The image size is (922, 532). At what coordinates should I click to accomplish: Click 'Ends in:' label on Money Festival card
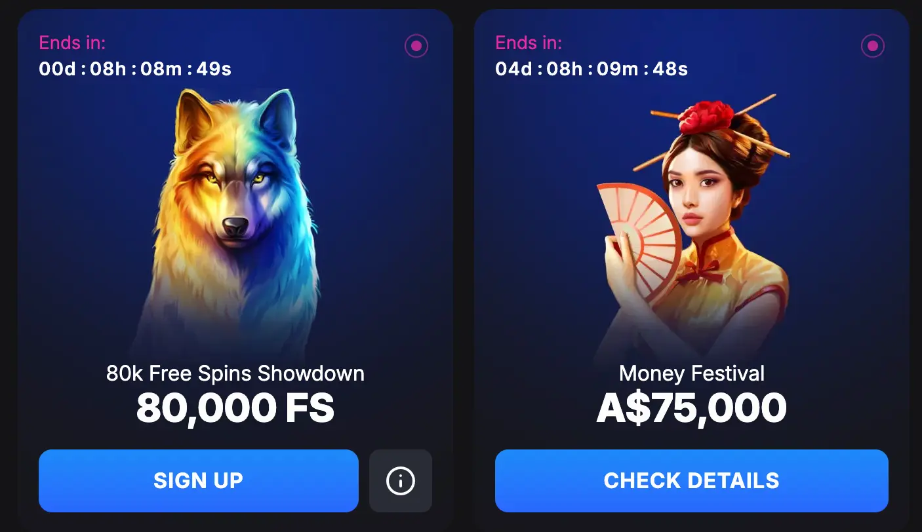pyautogui.click(x=529, y=43)
